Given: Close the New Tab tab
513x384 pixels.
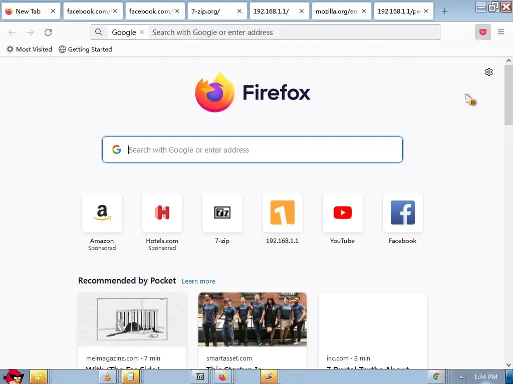Looking at the screenshot, I should [53, 11].
